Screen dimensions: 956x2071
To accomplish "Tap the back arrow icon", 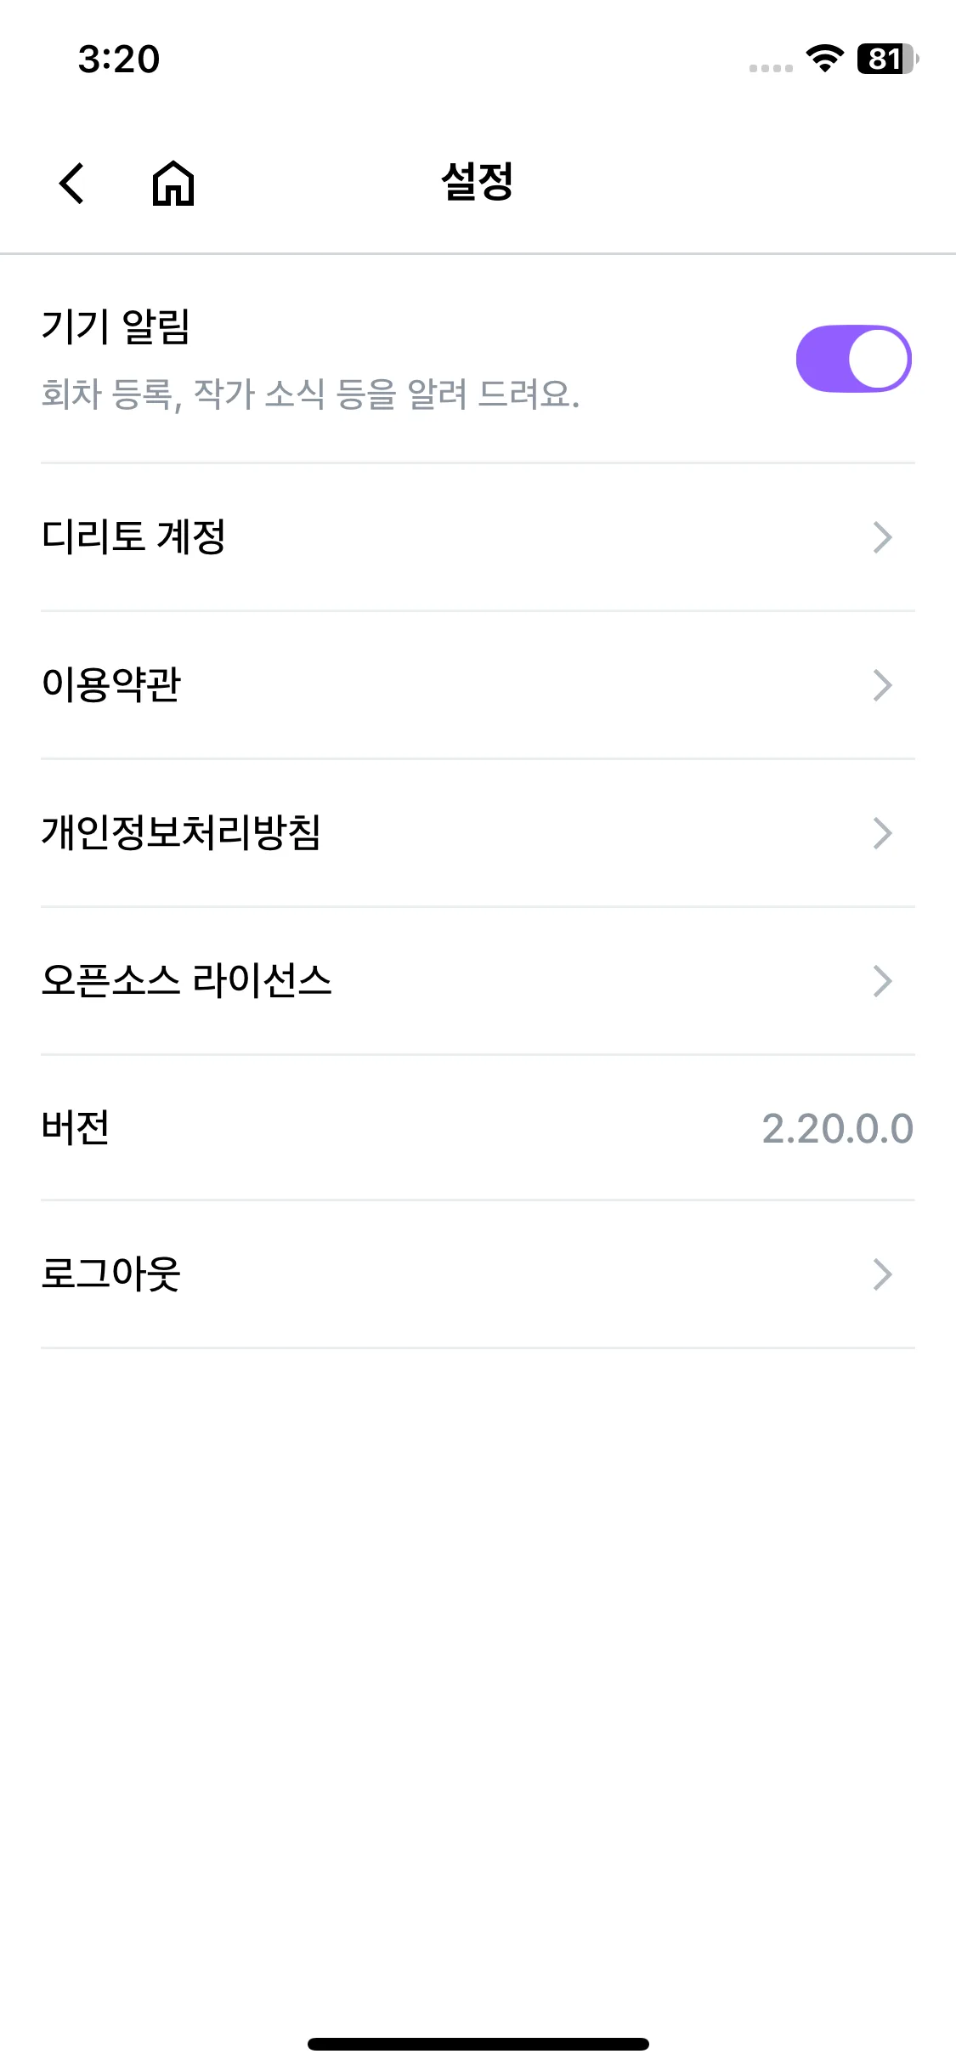I will click(72, 183).
